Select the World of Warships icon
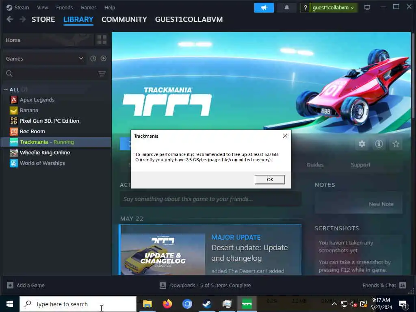 [14, 163]
